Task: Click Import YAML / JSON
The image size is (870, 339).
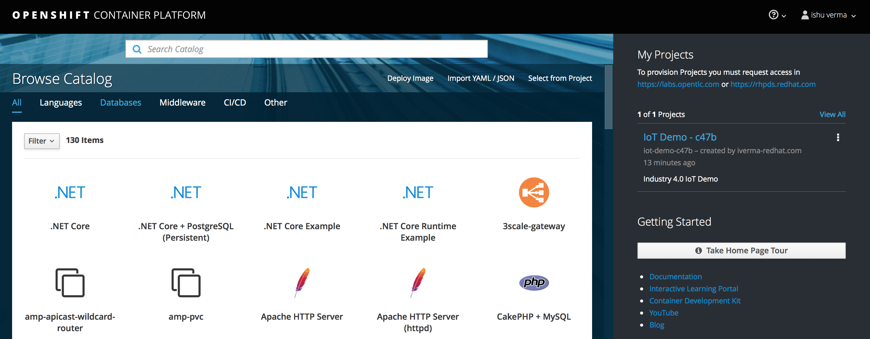Action: [x=481, y=78]
